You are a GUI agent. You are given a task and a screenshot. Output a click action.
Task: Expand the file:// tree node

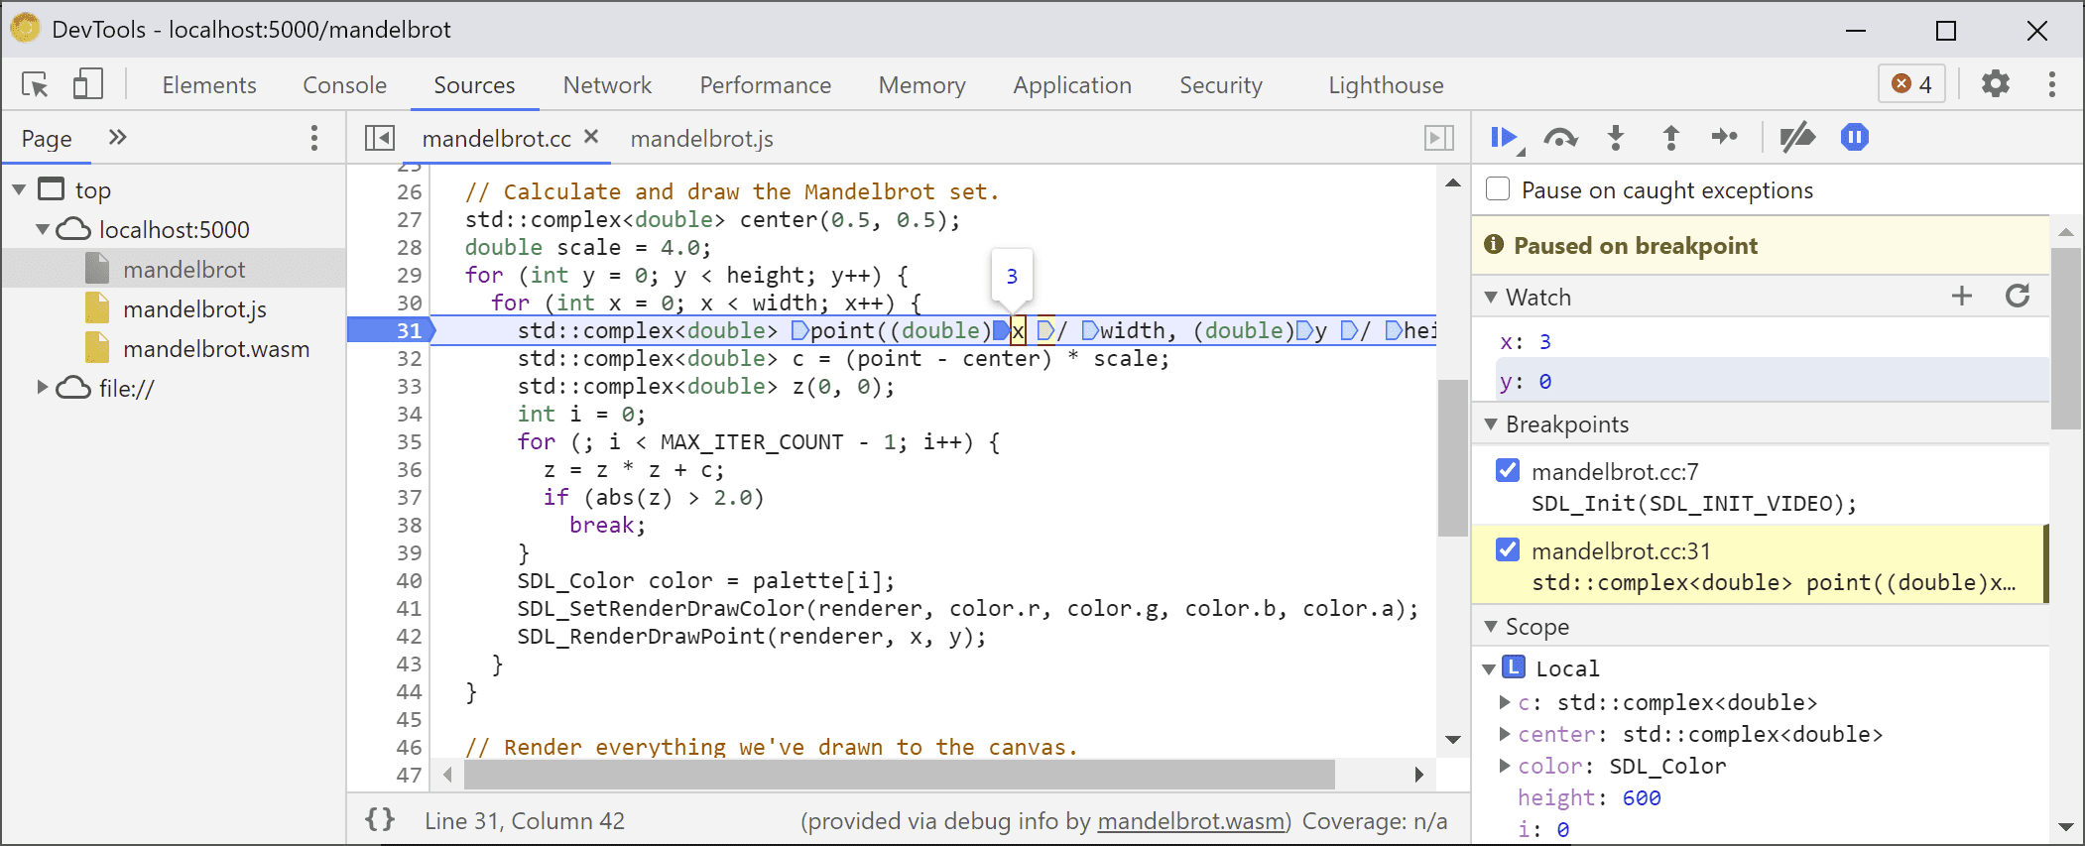[x=42, y=388]
